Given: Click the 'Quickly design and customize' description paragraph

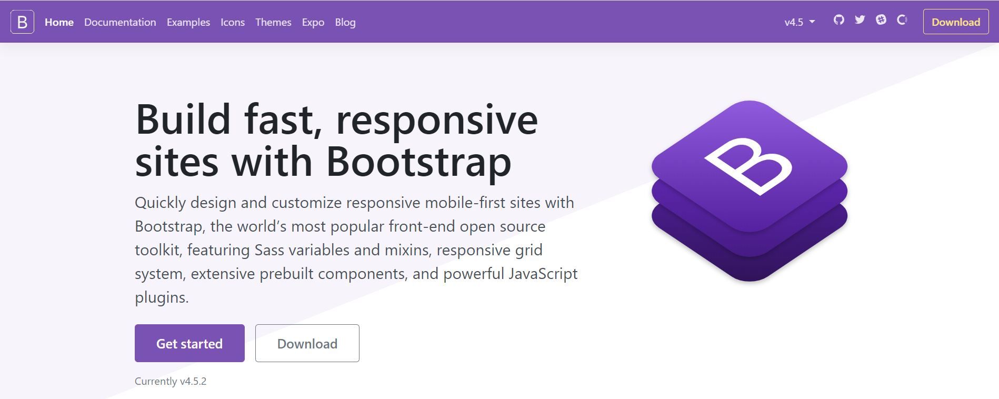Looking at the screenshot, I should click(356, 250).
